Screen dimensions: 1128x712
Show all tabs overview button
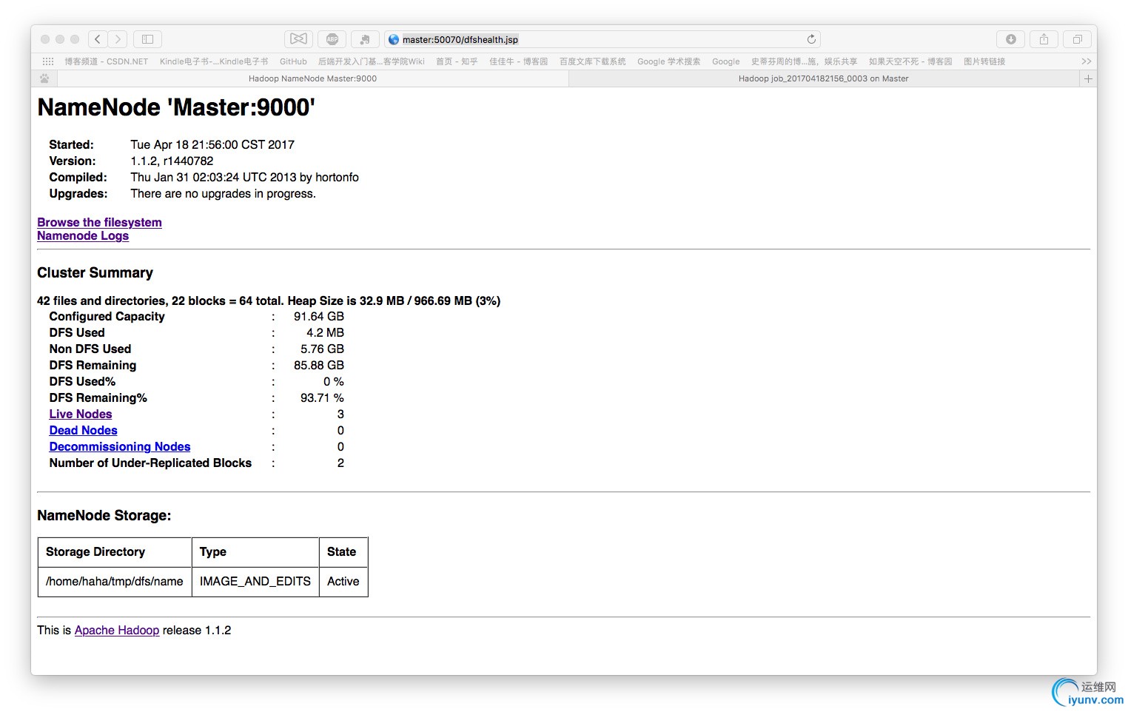(1077, 39)
